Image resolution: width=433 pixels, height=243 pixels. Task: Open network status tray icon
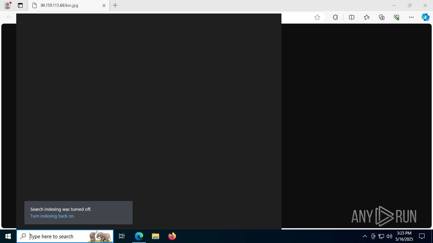coord(381,236)
